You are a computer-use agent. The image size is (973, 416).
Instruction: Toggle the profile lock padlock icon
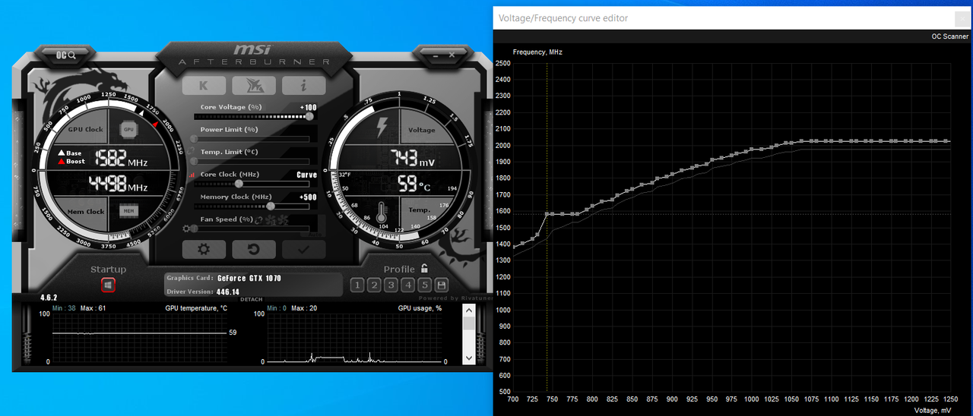[x=424, y=268]
